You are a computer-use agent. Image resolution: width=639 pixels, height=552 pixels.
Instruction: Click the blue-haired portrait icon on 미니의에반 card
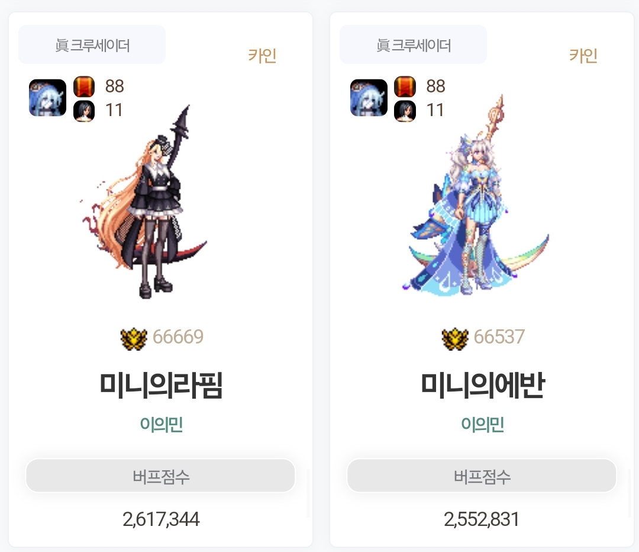(369, 98)
